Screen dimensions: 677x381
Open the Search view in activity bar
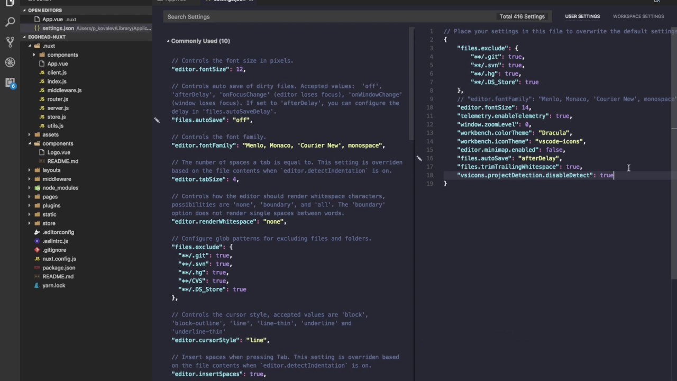pos(10,22)
